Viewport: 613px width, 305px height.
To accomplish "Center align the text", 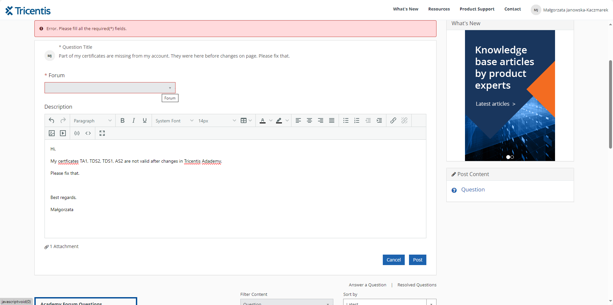I will (x=309, y=120).
